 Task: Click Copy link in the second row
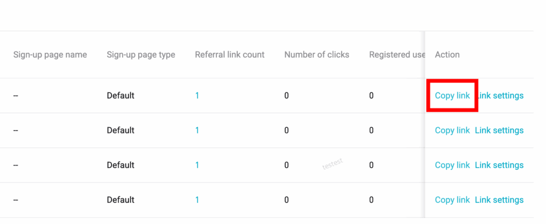452,130
